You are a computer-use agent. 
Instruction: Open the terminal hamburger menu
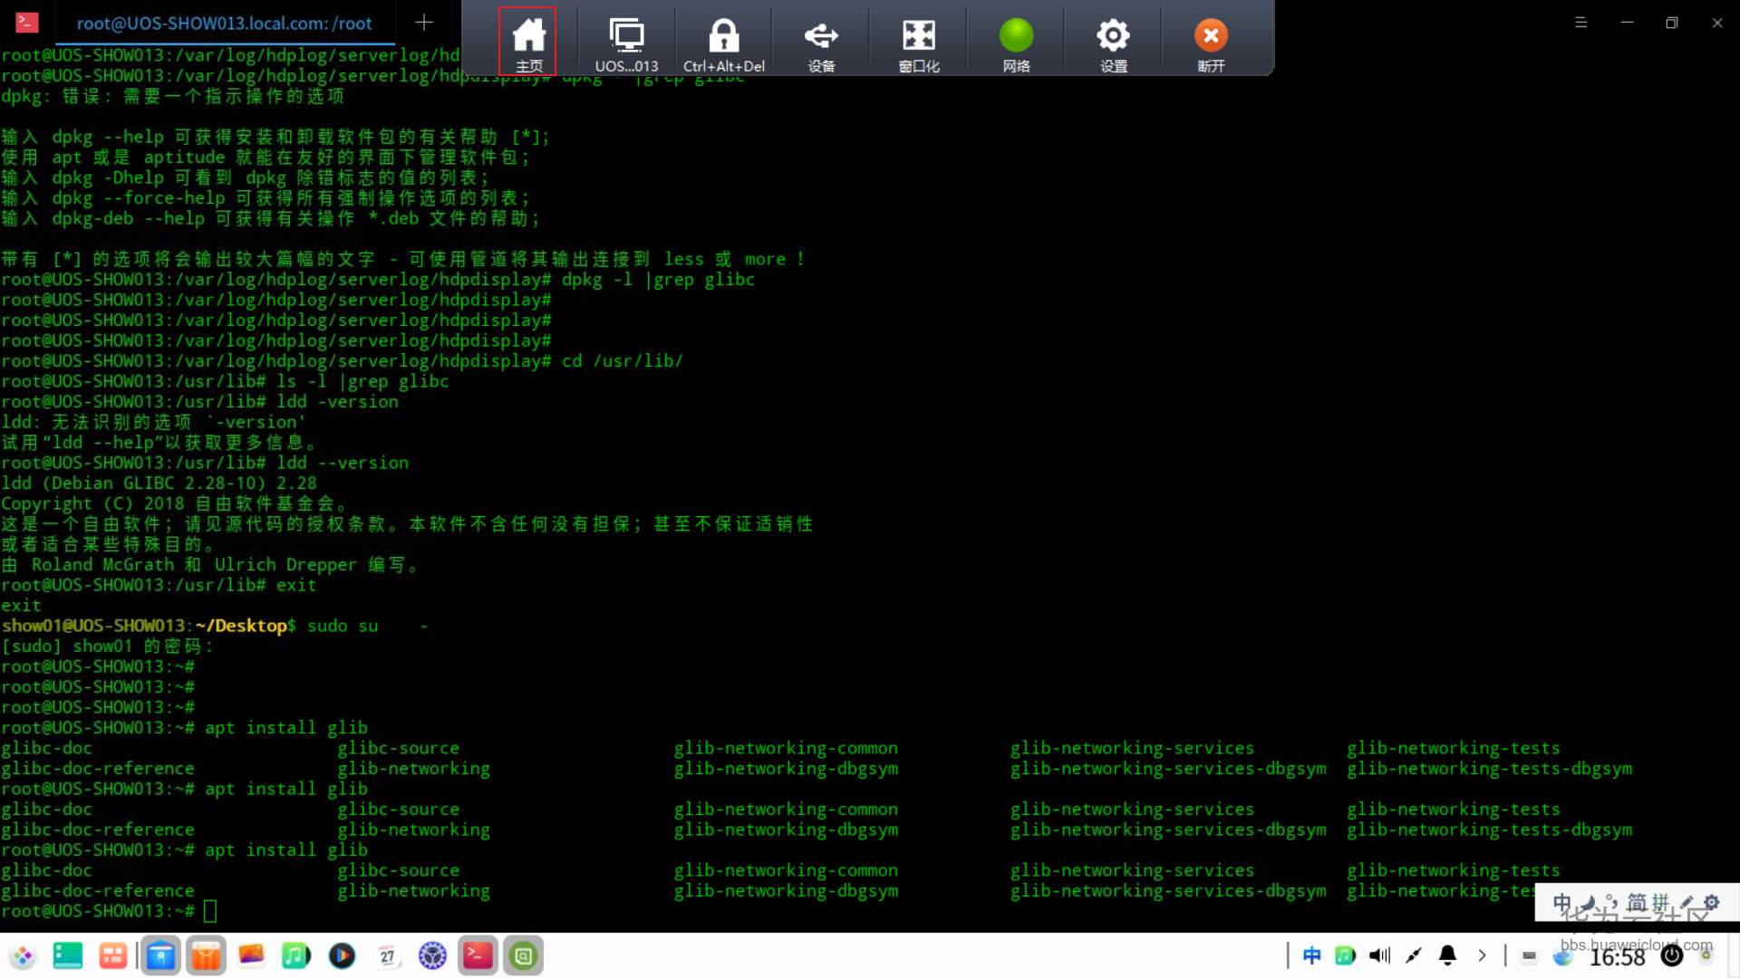coord(1581,23)
